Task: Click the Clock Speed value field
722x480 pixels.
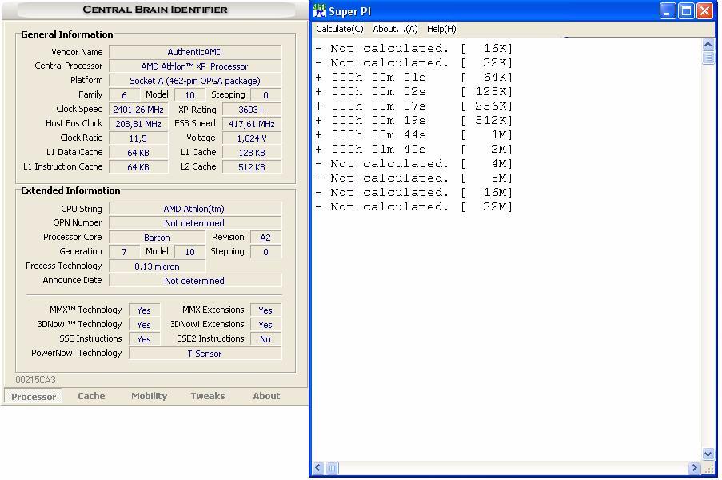Action: click(x=138, y=110)
